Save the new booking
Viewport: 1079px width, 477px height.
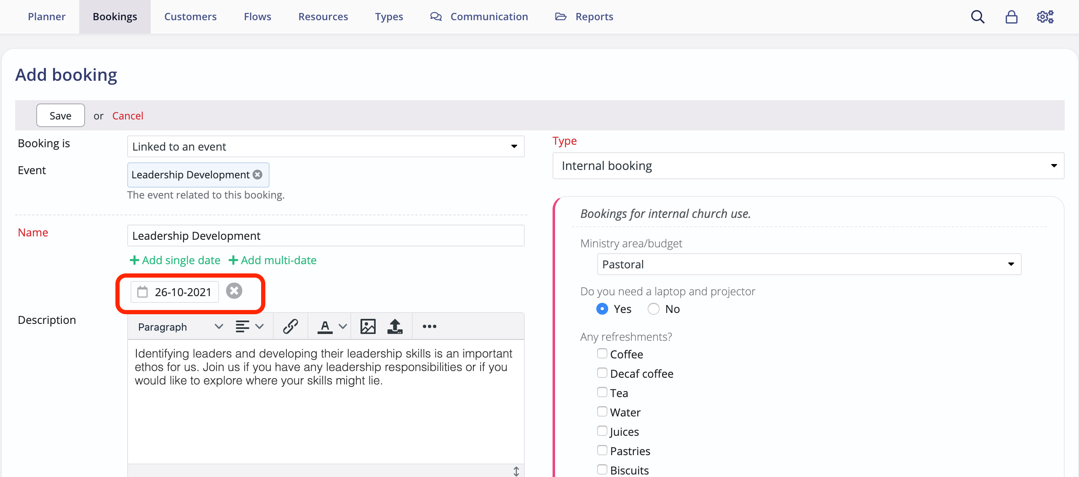[60, 115]
